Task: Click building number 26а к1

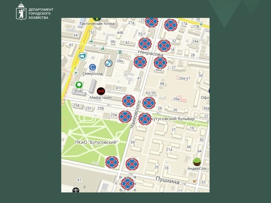Action: tap(184, 78)
